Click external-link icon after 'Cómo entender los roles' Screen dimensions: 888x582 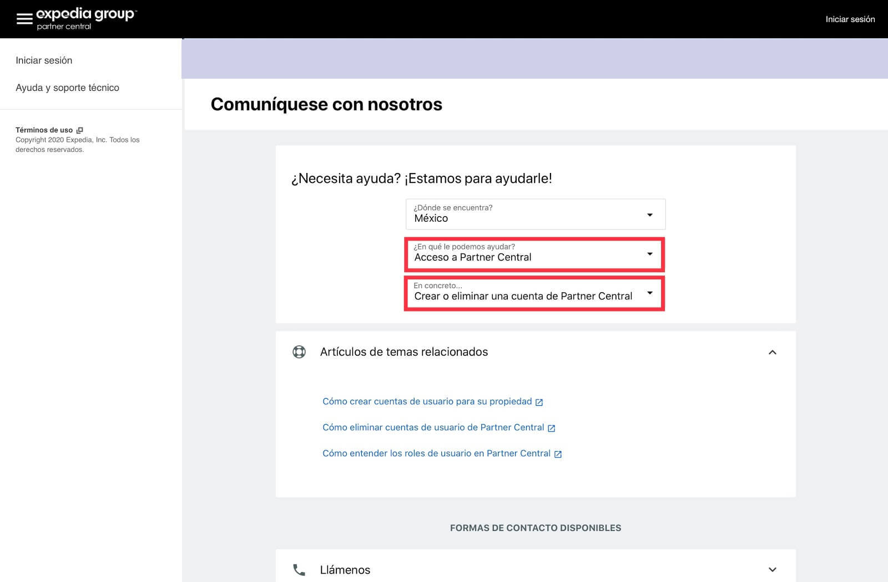(x=558, y=454)
